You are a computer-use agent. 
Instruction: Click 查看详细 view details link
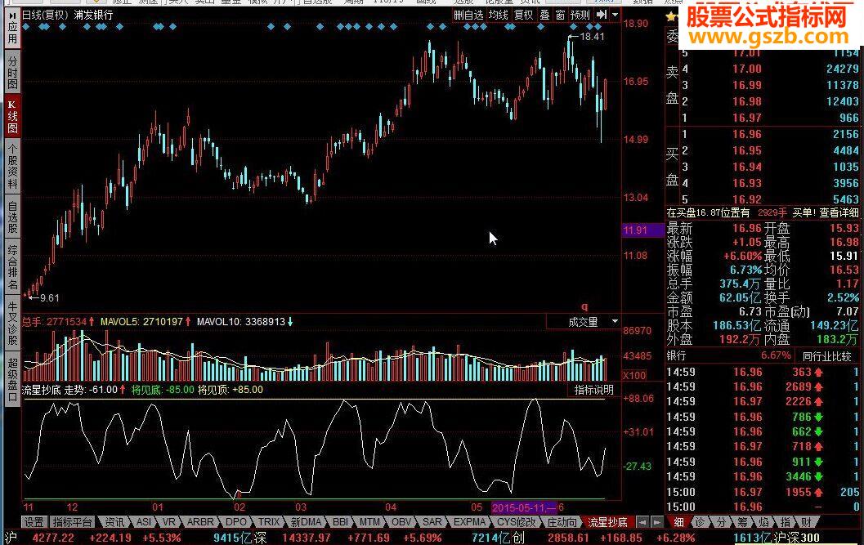[839, 212]
